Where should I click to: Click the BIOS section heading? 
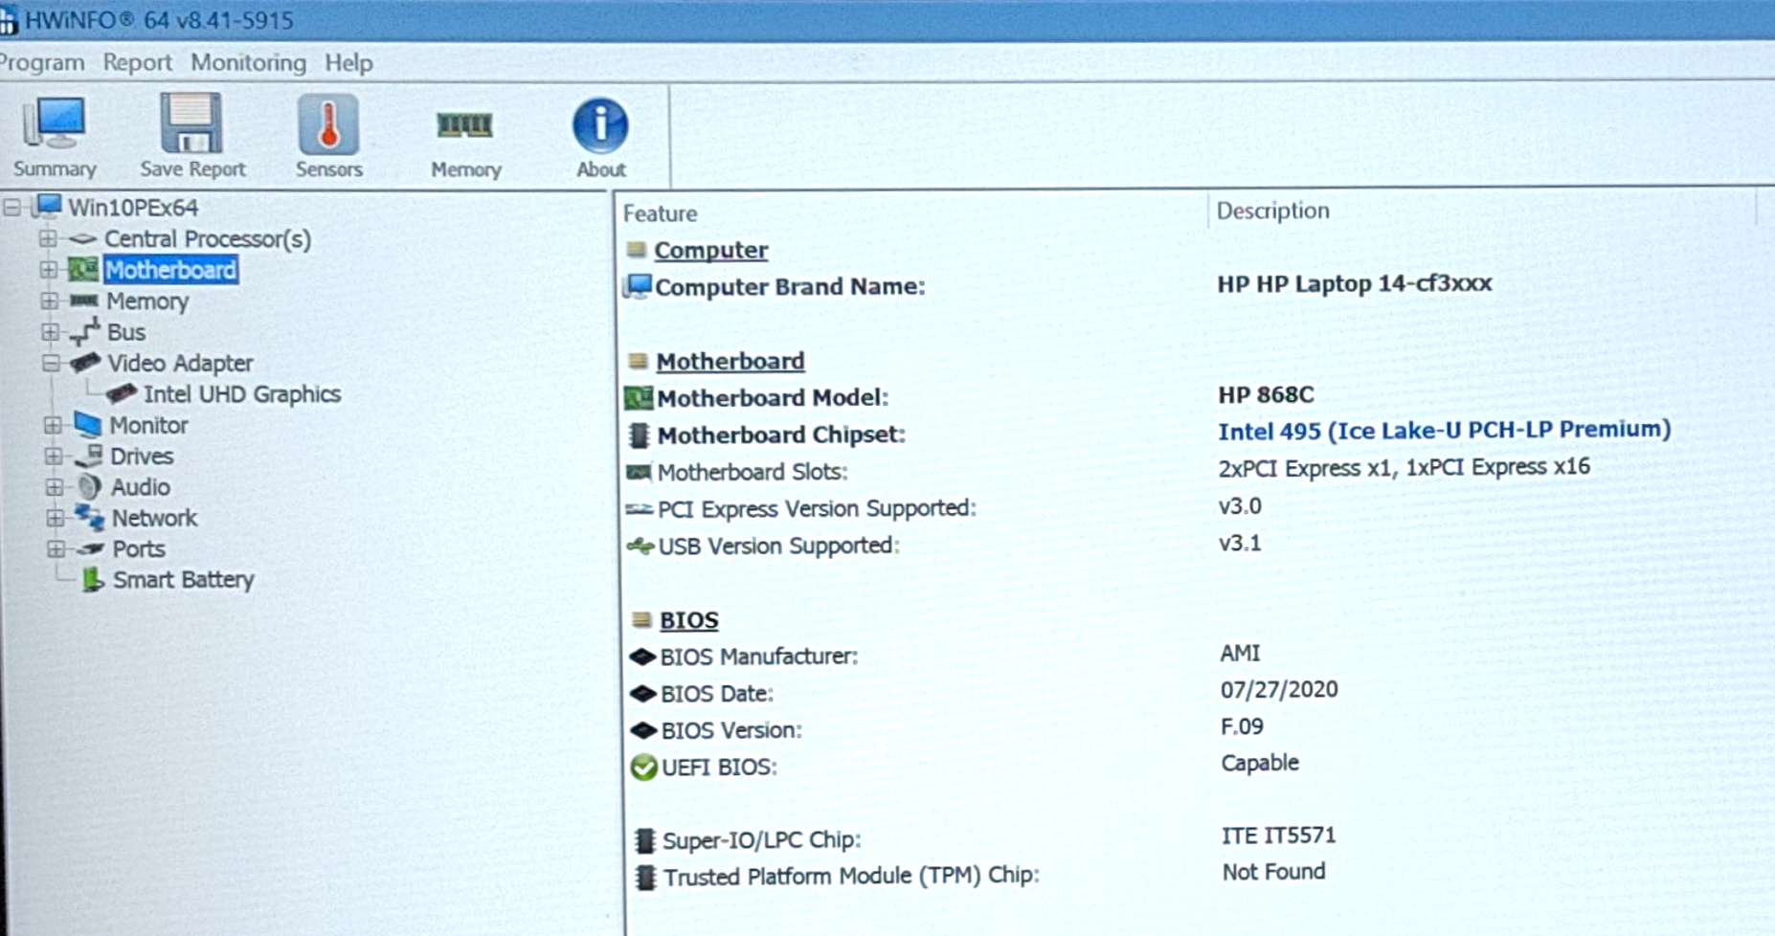[x=689, y=620]
